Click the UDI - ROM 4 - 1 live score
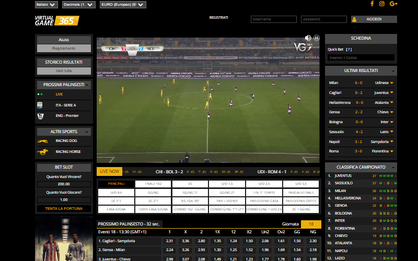 (272, 172)
